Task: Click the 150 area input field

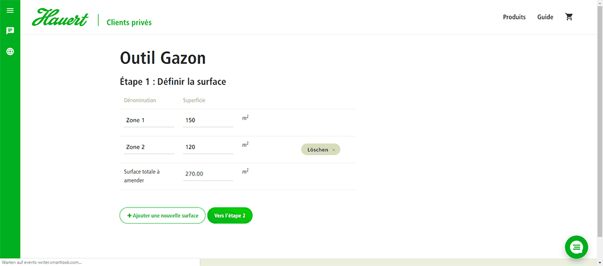Action: pos(208,121)
